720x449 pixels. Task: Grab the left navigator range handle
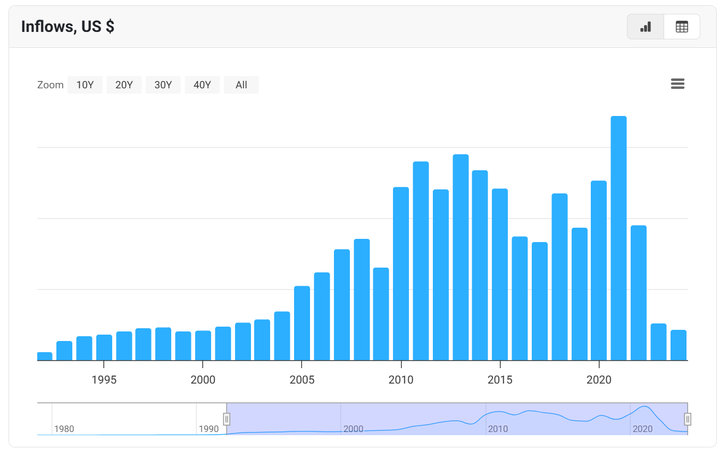click(227, 419)
